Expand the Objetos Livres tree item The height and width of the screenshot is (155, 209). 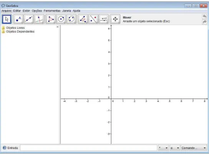click(x=15, y=28)
